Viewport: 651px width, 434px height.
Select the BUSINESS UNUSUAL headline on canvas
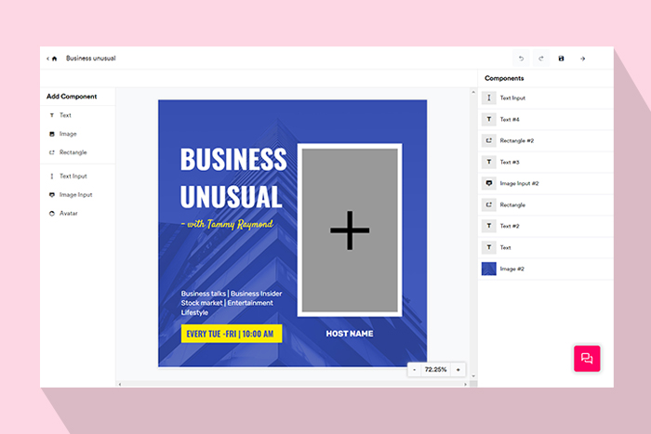[x=233, y=178]
